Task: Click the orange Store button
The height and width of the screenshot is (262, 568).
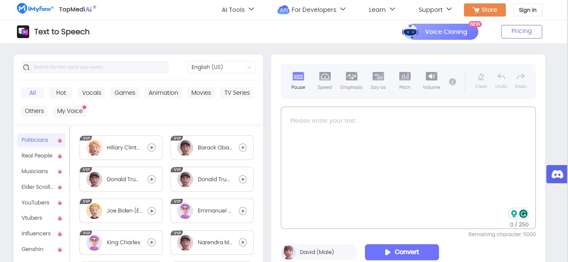Action: pyautogui.click(x=485, y=10)
